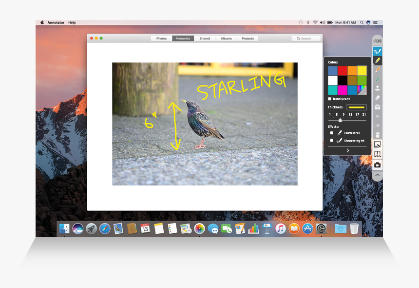Select the orange pen tool
Screen dimensions: 419x288
[377, 70]
